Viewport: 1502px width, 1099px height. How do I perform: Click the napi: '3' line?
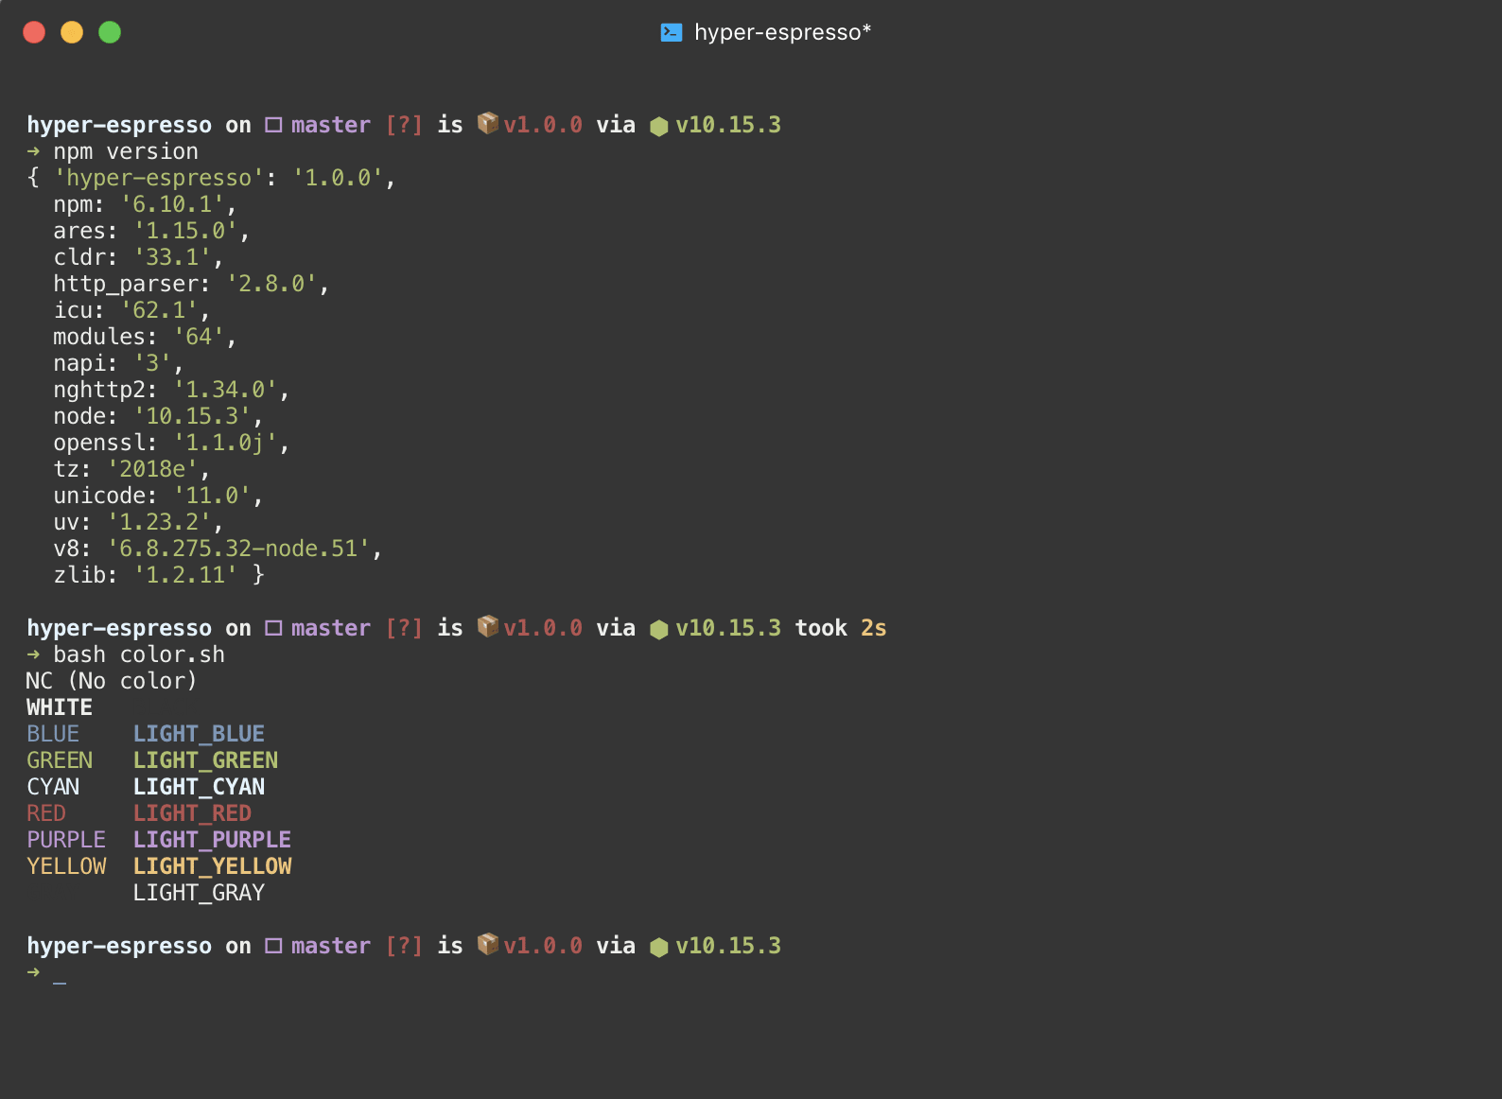[x=118, y=363]
